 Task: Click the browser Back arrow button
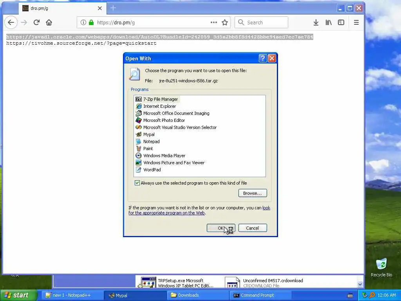(x=11, y=22)
